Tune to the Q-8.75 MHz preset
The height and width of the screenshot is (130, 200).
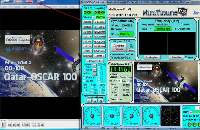tap(100, 51)
